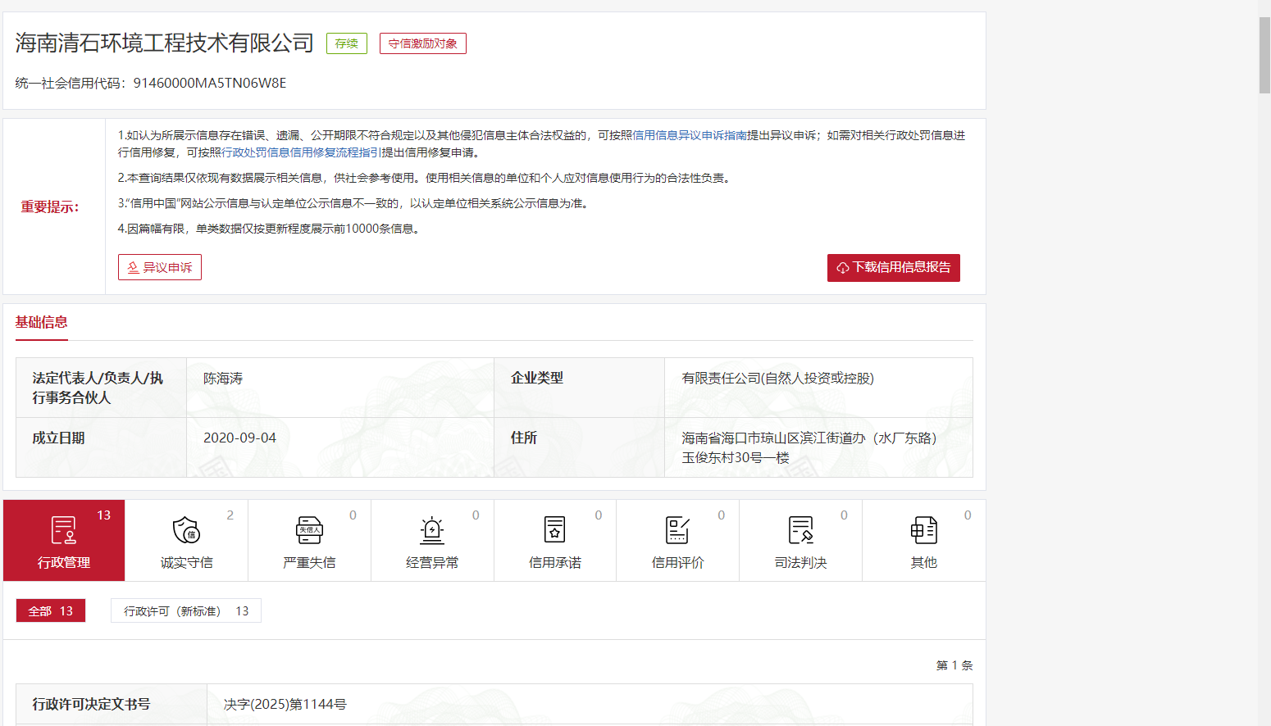Open the 严重失信 category icon
This screenshot has width=1271, height=726.
coord(309,531)
